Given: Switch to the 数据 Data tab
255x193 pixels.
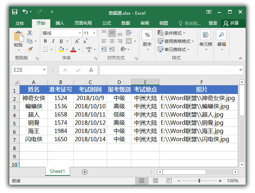Looking at the screenshot, I should (126, 23).
